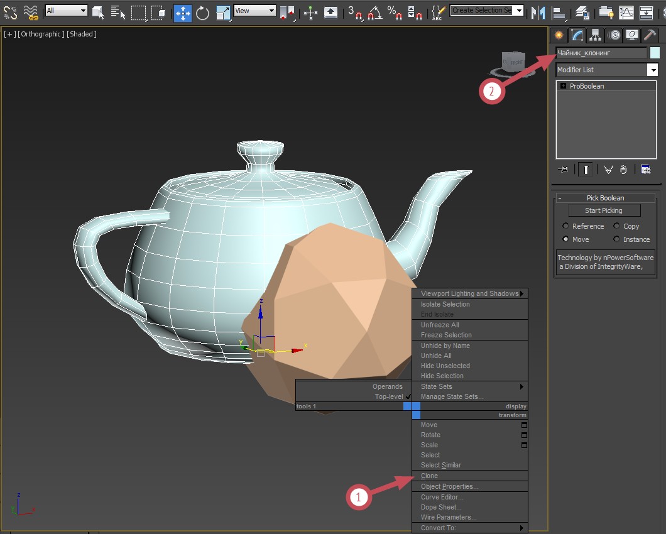Activate the Select and Rotate tool
Screen dimensions: 666x534
(x=202, y=13)
